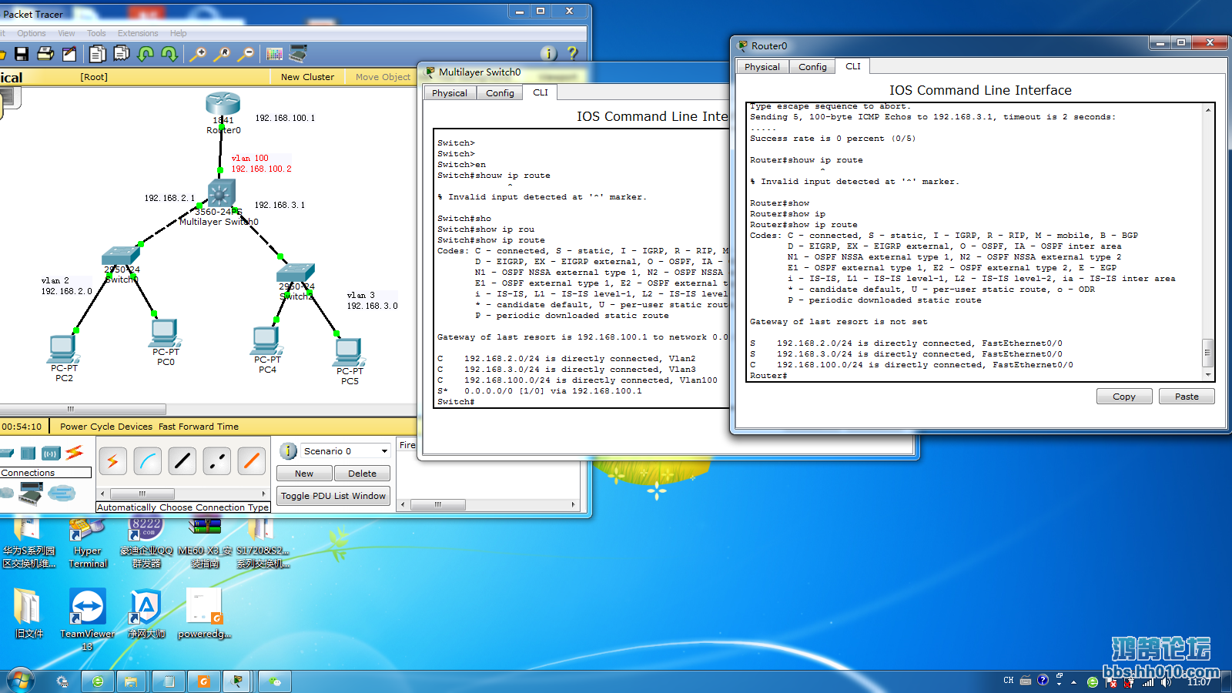Viewport: 1232px width, 693px height.
Task: Switch to Config tab in Multilayer Switch0 window
Action: [500, 93]
